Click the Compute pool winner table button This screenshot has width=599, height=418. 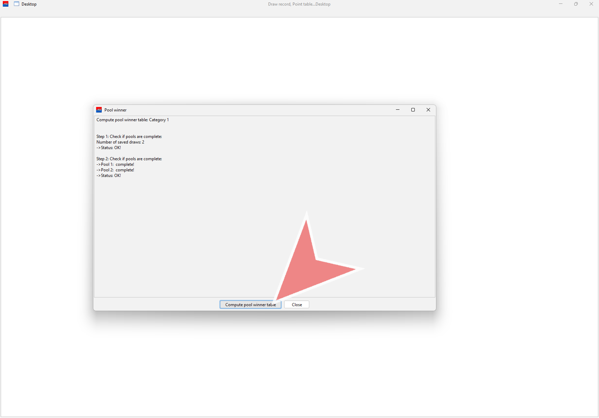(250, 304)
